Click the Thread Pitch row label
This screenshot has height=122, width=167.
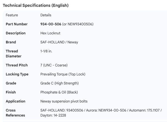[17, 65]
